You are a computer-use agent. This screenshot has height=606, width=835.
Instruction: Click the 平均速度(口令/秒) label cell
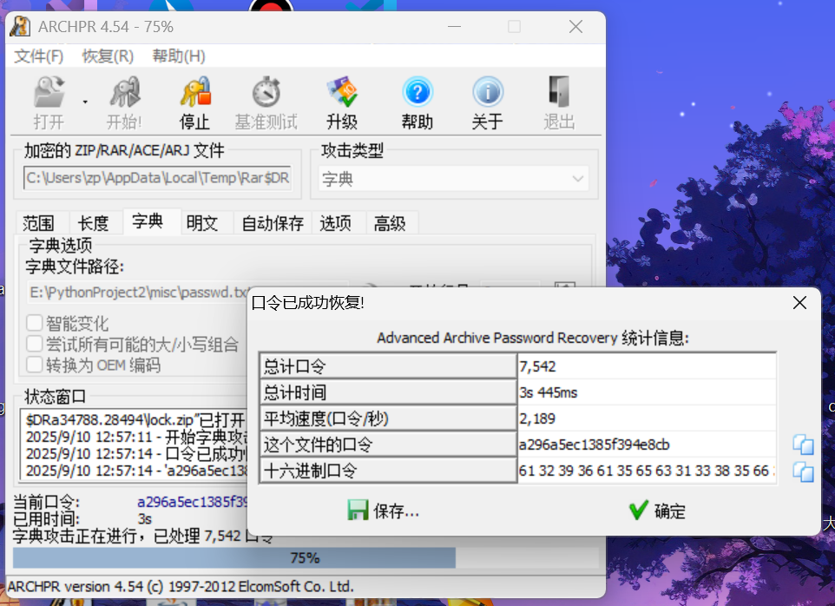point(388,418)
